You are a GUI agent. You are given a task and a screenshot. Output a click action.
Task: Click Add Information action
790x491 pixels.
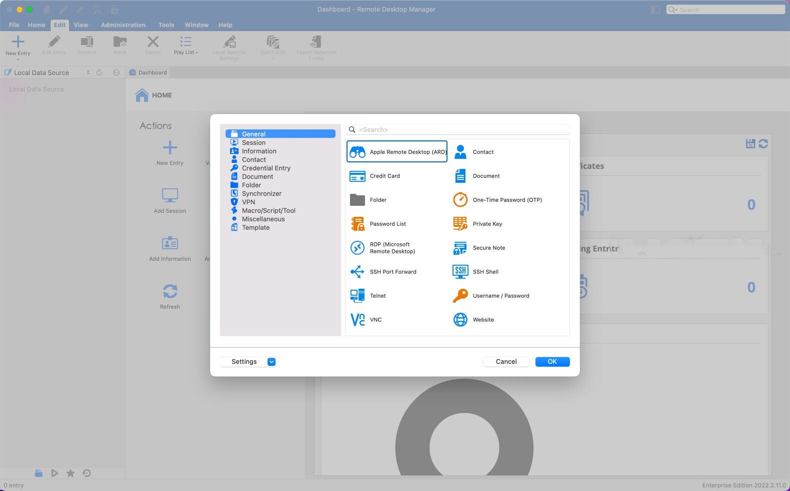tap(170, 249)
